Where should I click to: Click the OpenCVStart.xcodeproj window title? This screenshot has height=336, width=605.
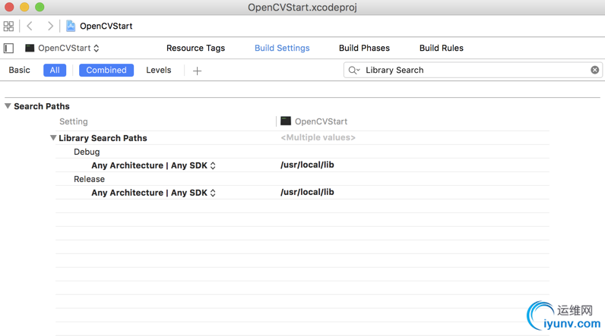(x=302, y=8)
